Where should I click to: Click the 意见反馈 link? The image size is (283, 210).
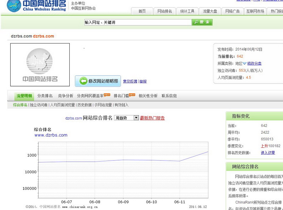point(130,81)
